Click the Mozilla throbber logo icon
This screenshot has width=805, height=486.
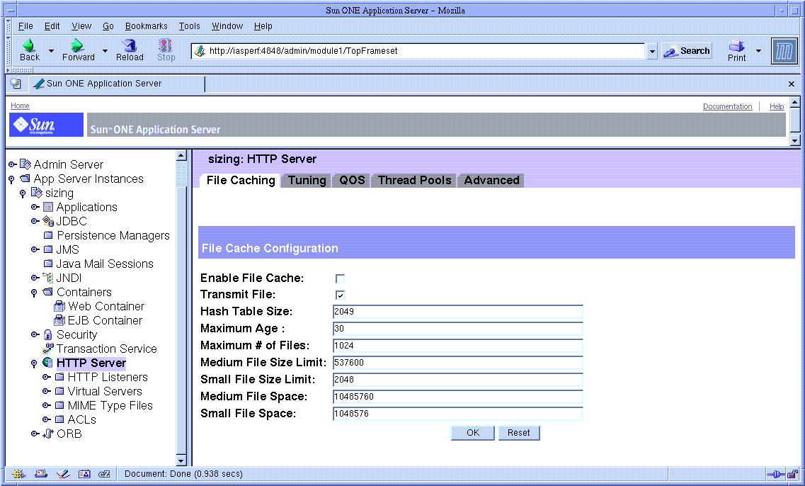784,51
